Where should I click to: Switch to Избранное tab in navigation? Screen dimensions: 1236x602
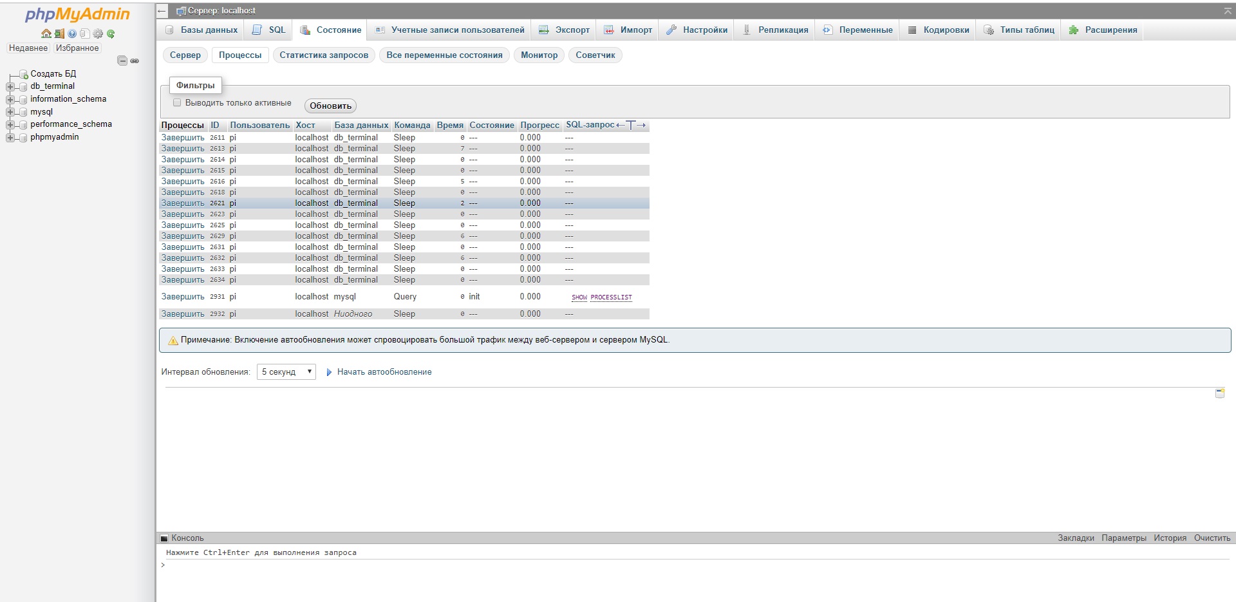tap(77, 48)
